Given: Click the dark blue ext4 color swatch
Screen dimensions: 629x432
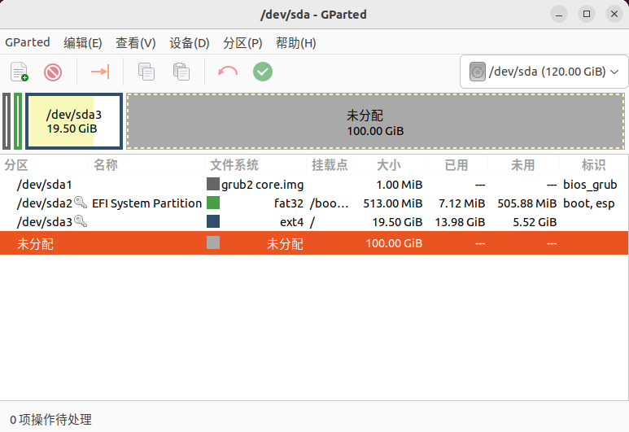Looking at the screenshot, I should click(x=213, y=221).
